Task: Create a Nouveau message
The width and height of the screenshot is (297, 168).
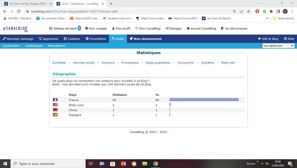Action: click(x=18, y=39)
